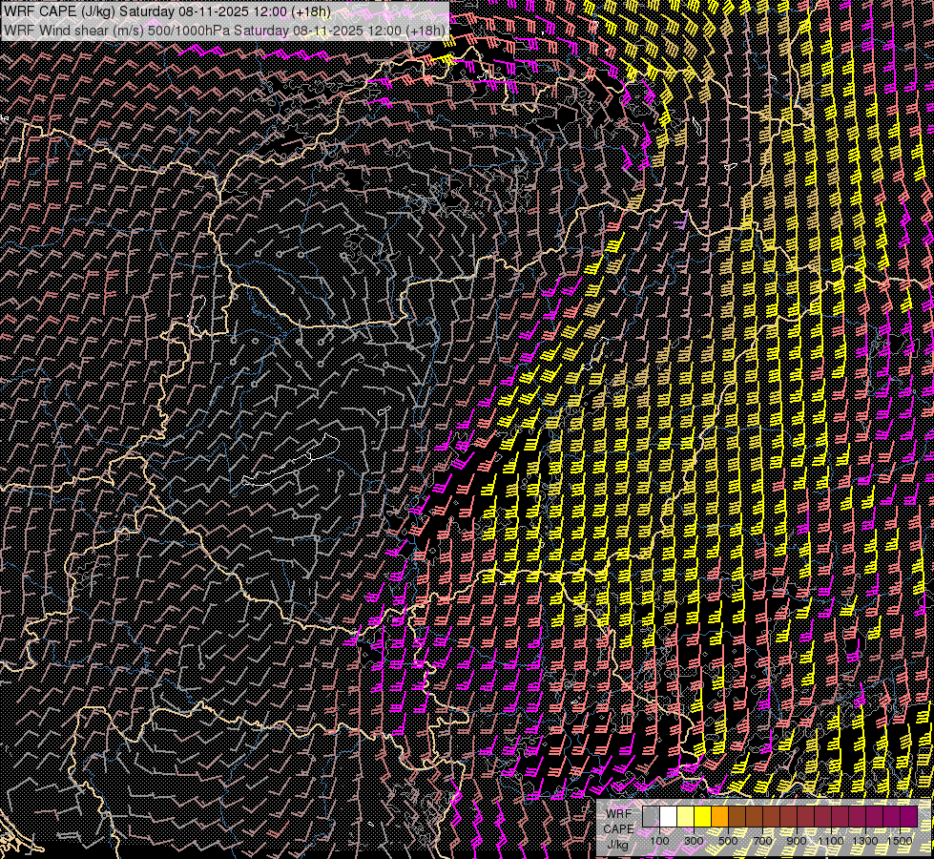
Task: Click the gray swatch in the CAPE legend
Action: 651,816
